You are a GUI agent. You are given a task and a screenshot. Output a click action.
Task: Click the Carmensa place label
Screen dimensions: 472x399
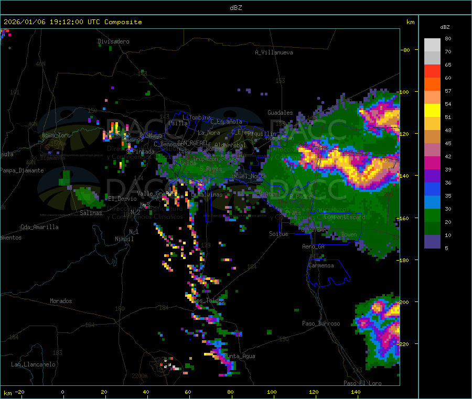click(321, 265)
